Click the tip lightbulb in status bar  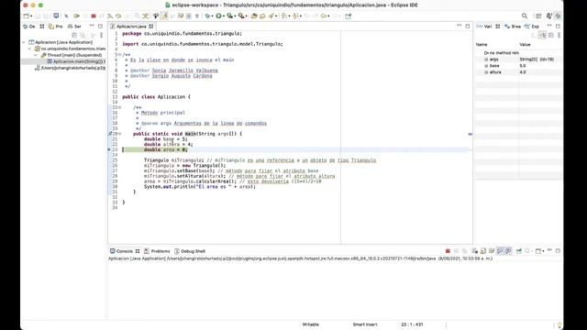[559, 325]
